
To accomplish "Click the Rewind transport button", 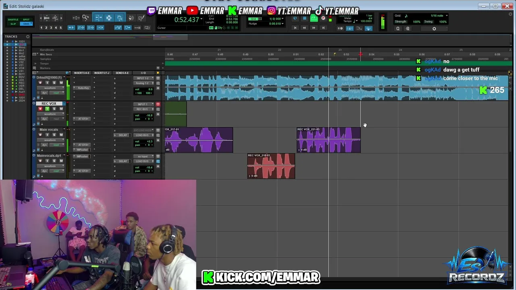I will click(x=304, y=28).
